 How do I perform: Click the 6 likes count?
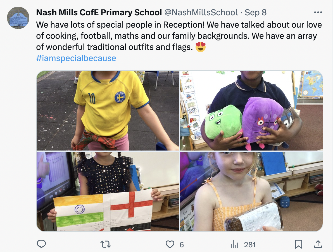182,244
